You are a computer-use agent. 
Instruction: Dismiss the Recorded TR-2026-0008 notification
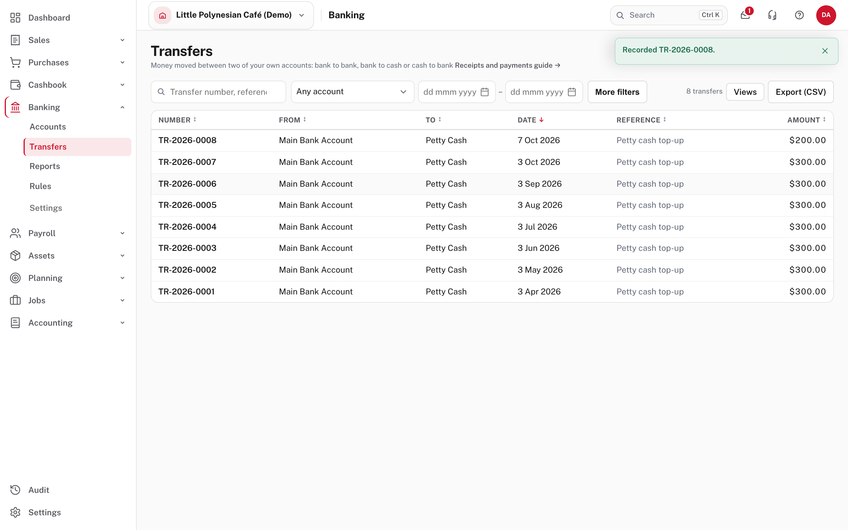click(x=825, y=51)
